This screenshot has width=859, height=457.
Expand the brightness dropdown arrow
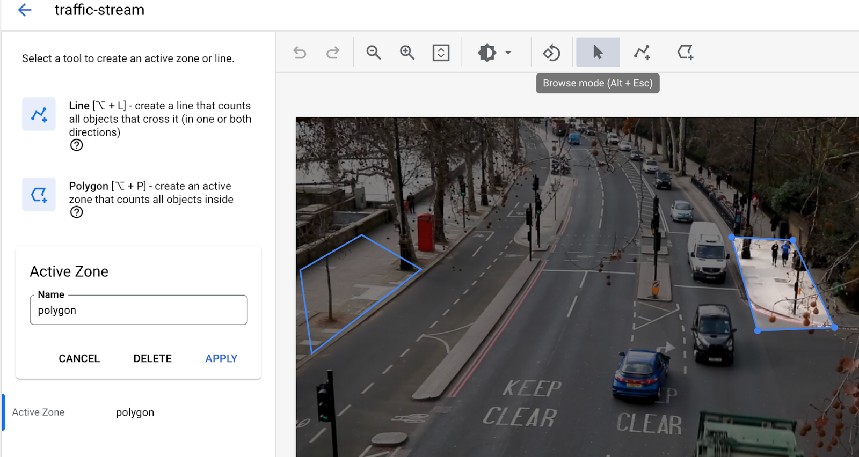pos(508,53)
